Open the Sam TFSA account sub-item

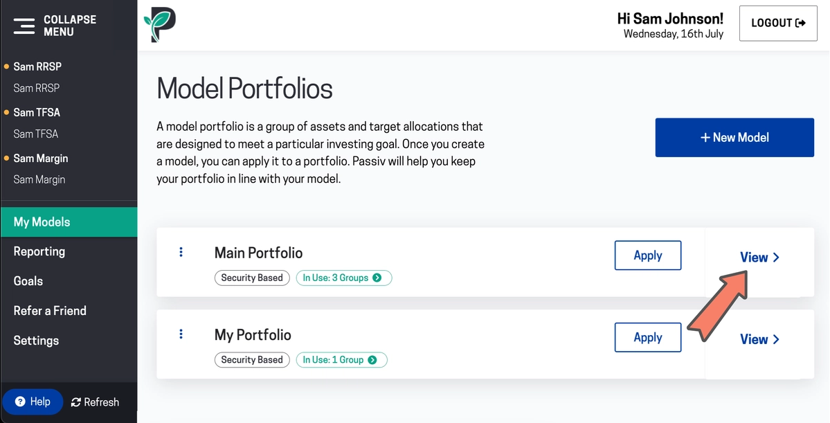35,134
